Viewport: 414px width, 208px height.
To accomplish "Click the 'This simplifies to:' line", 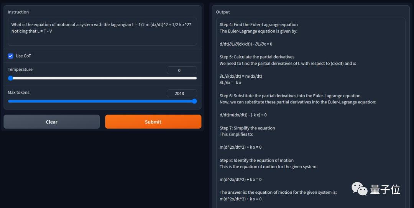I will (236, 134).
